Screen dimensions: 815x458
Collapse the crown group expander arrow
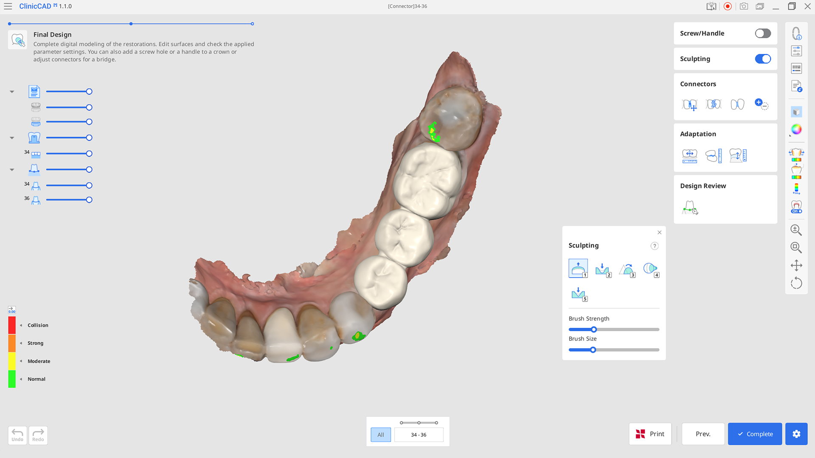tap(12, 138)
